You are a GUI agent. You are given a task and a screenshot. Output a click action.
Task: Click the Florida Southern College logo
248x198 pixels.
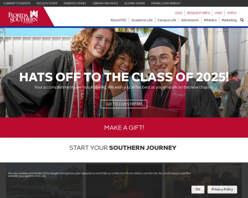(23, 17)
